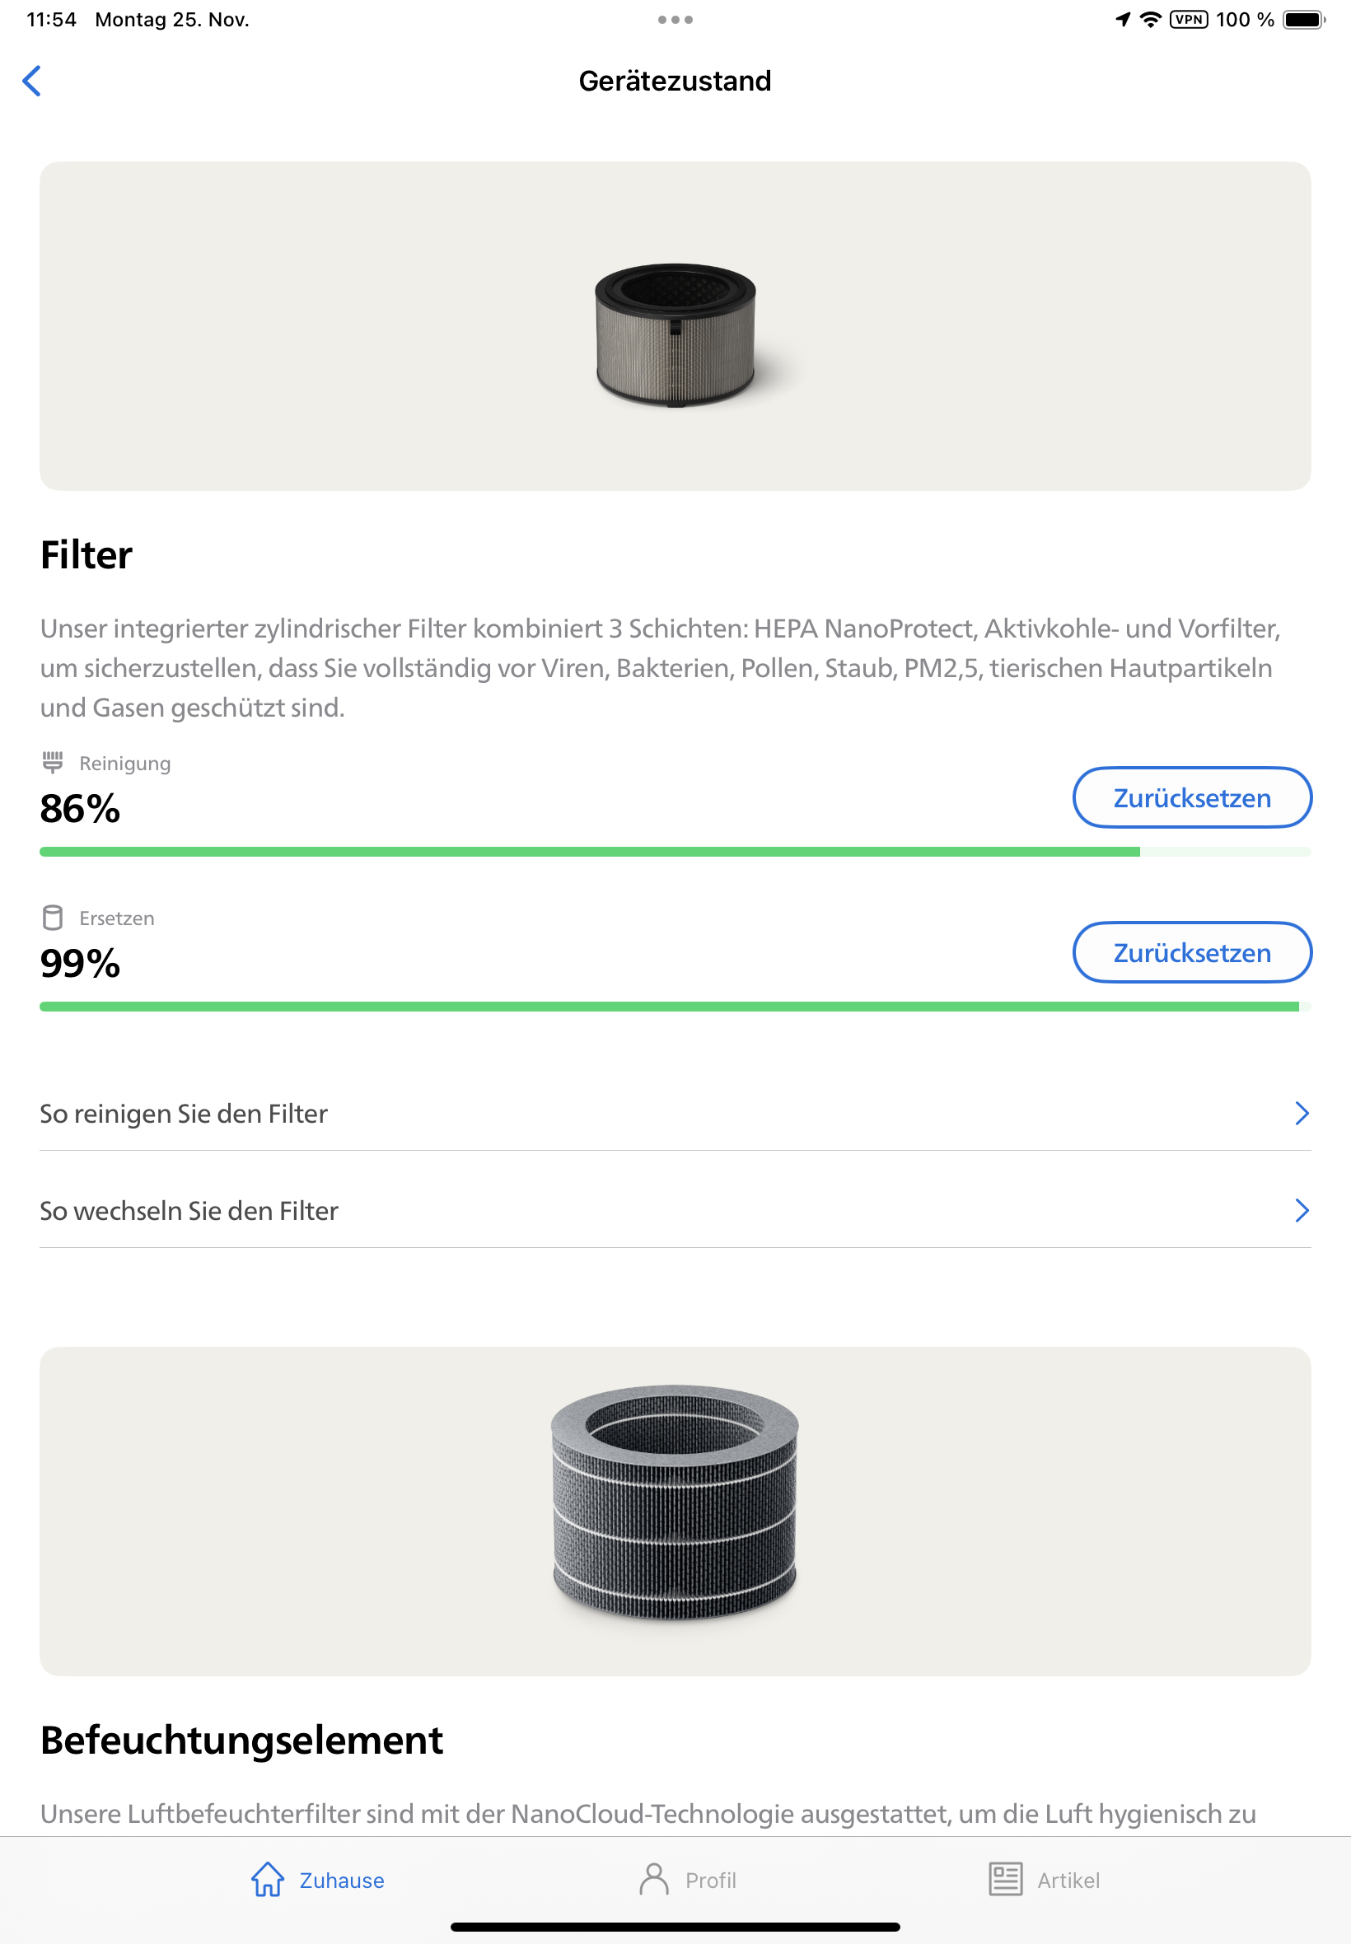The width and height of the screenshot is (1351, 1944).
Task: Tap the back arrow icon
Action: tap(32, 82)
